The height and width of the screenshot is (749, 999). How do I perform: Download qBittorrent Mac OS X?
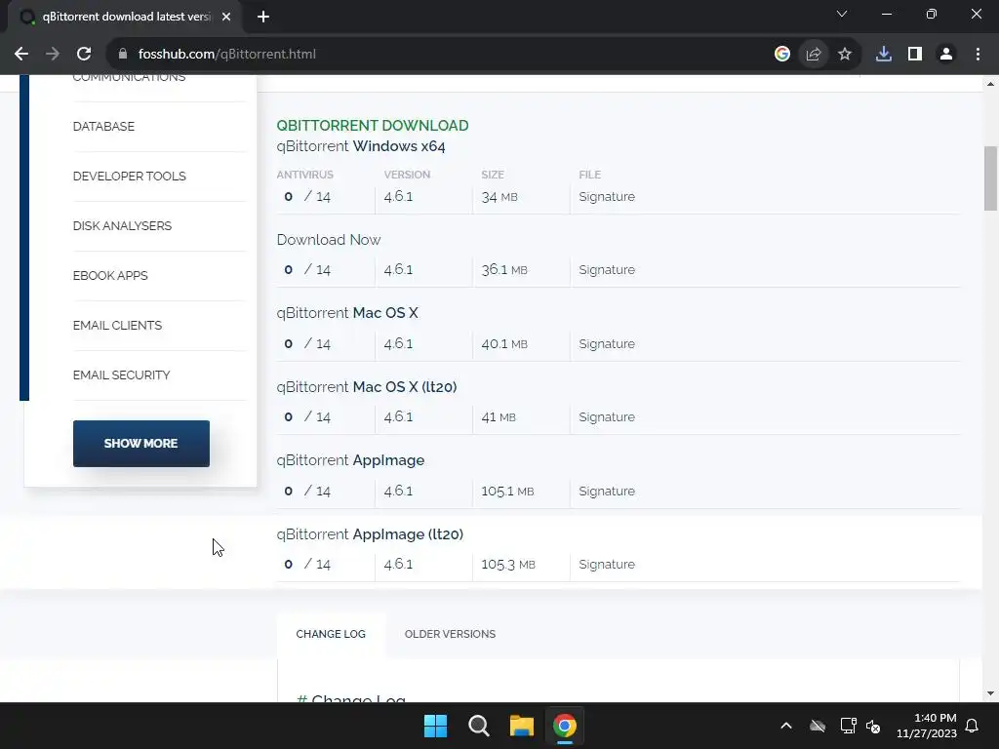pyautogui.click(x=347, y=313)
